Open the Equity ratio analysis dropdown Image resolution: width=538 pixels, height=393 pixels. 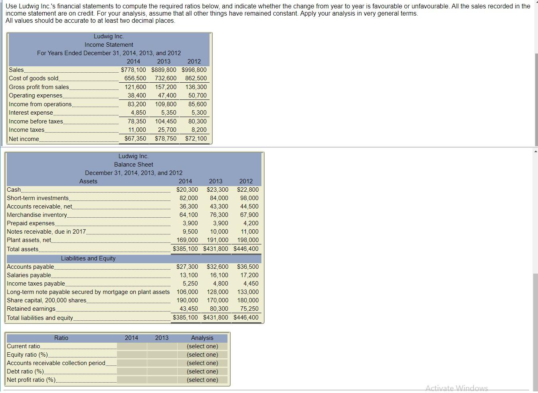[x=202, y=355]
